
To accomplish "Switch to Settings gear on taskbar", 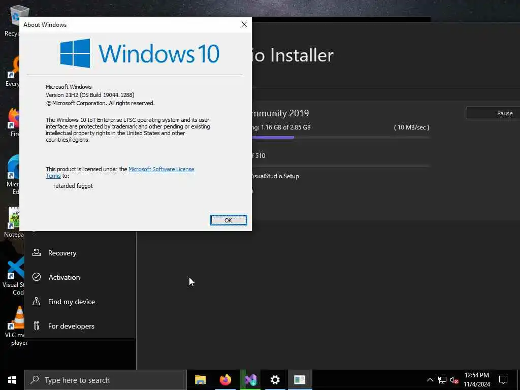I will pyautogui.click(x=275, y=380).
